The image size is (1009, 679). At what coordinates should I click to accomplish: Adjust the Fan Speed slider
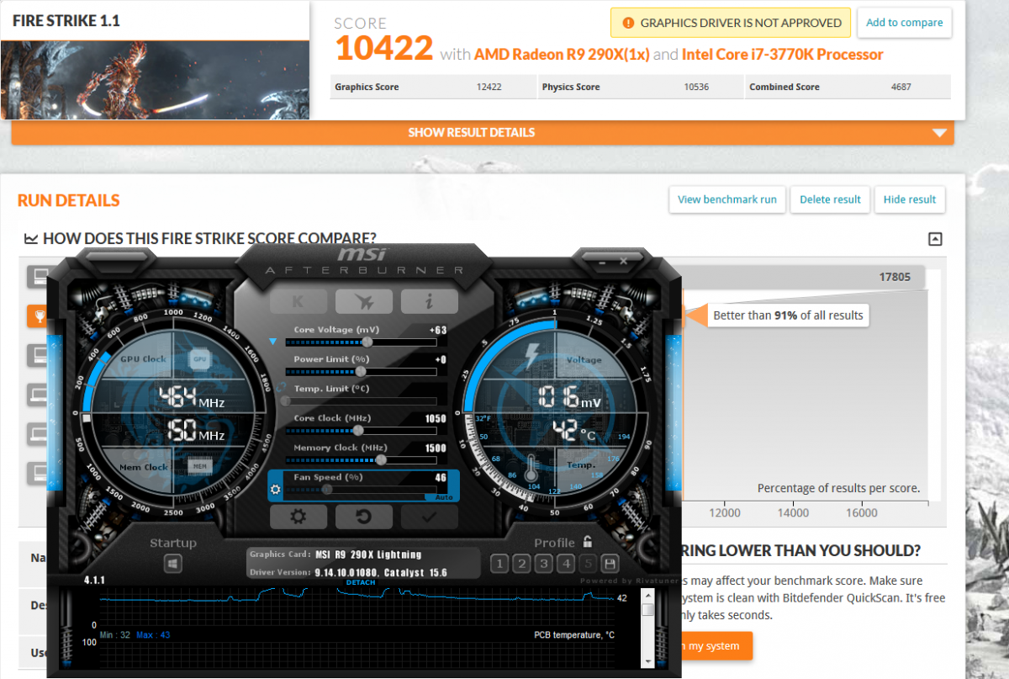[362, 490]
